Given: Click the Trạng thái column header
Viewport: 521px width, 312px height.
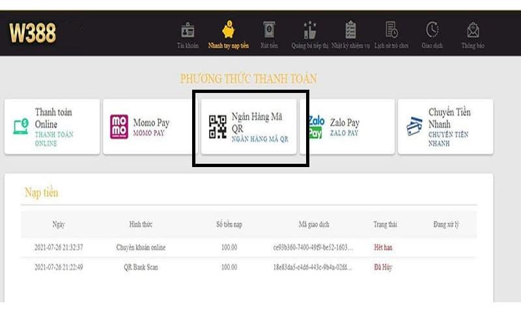Looking at the screenshot, I should (385, 224).
